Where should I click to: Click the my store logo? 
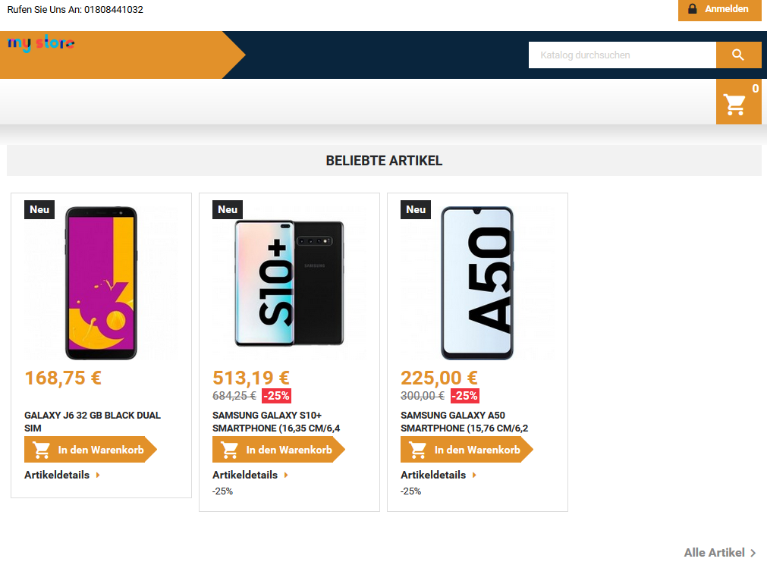[41, 43]
